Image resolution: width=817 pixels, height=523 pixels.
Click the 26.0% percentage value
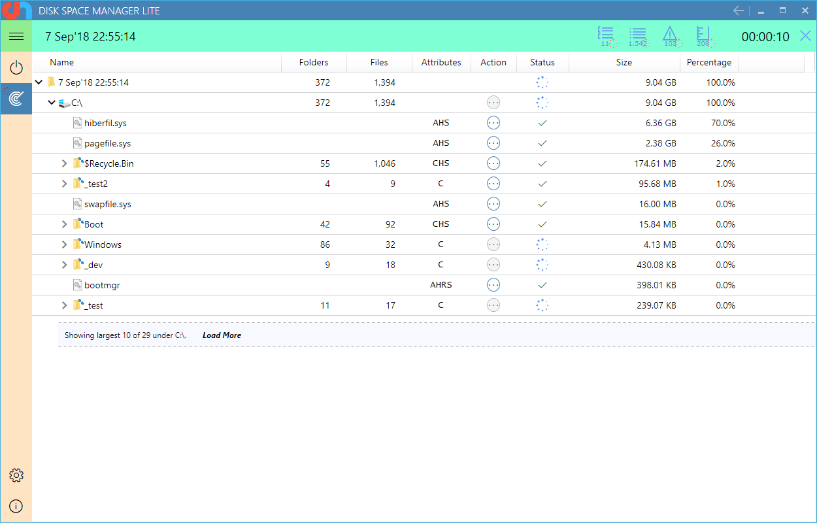[x=724, y=143]
